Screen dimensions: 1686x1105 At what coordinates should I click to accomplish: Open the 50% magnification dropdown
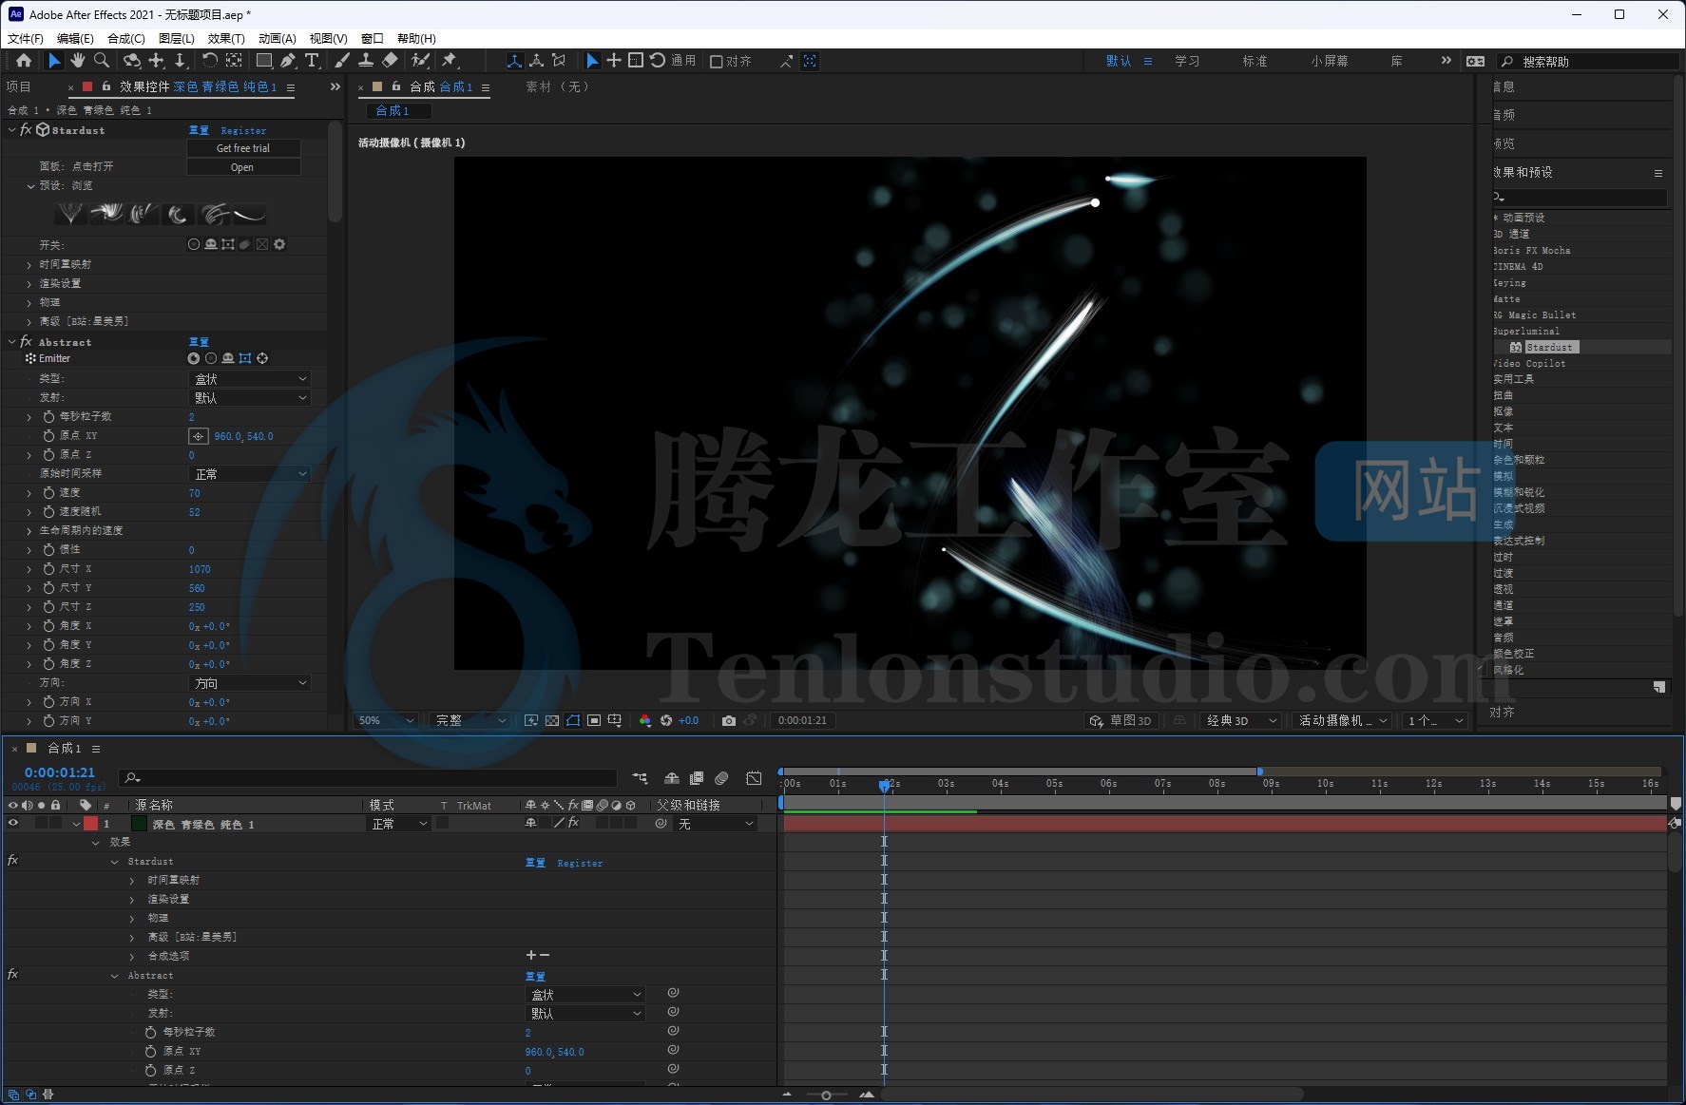coord(386,720)
